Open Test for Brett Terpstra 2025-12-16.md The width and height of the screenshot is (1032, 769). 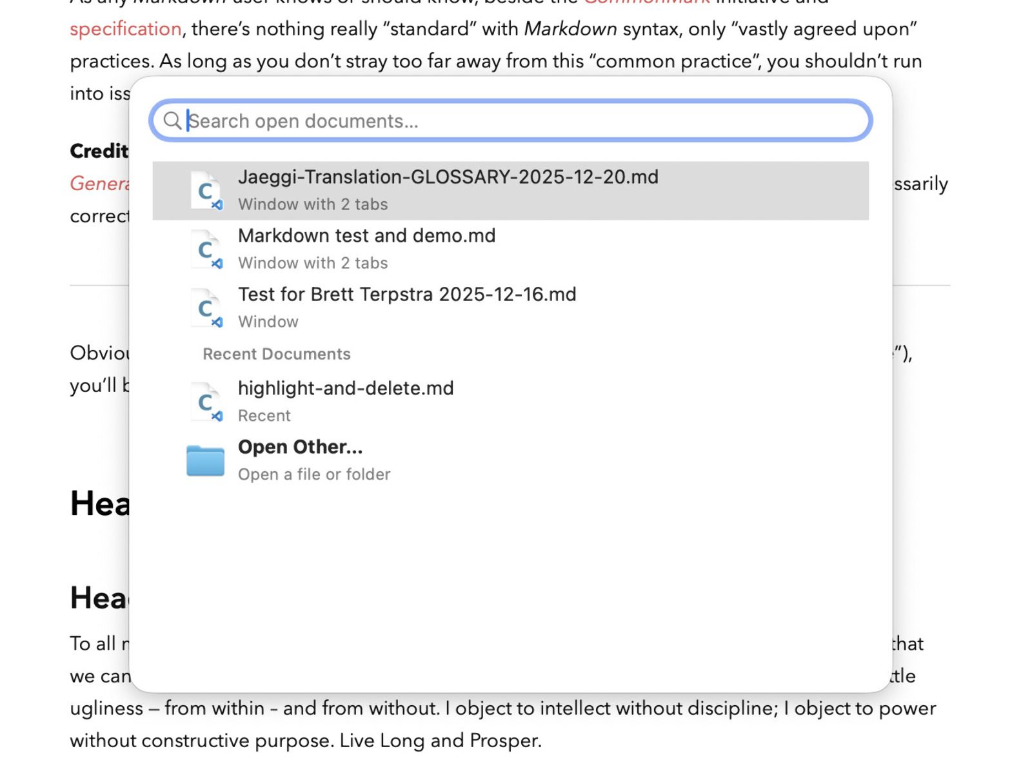(x=406, y=295)
